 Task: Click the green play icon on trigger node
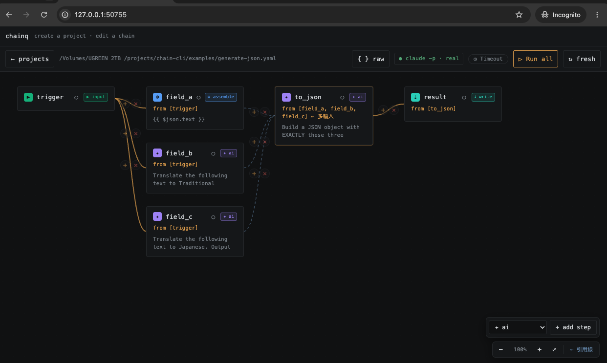[x=28, y=97]
